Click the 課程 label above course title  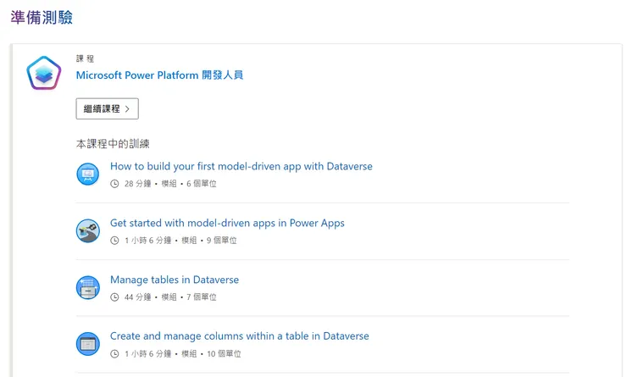pyautogui.click(x=85, y=58)
